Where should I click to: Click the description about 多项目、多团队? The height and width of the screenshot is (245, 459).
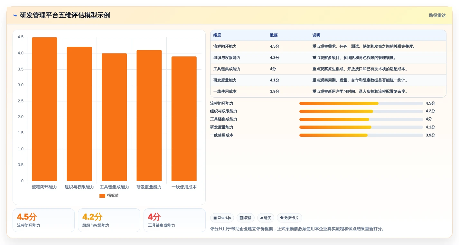(354, 58)
